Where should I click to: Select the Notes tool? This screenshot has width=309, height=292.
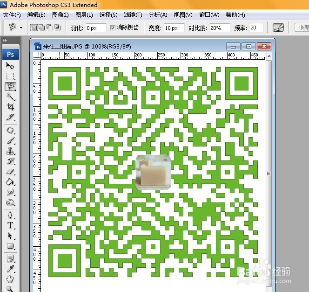(x=10, y=258)
